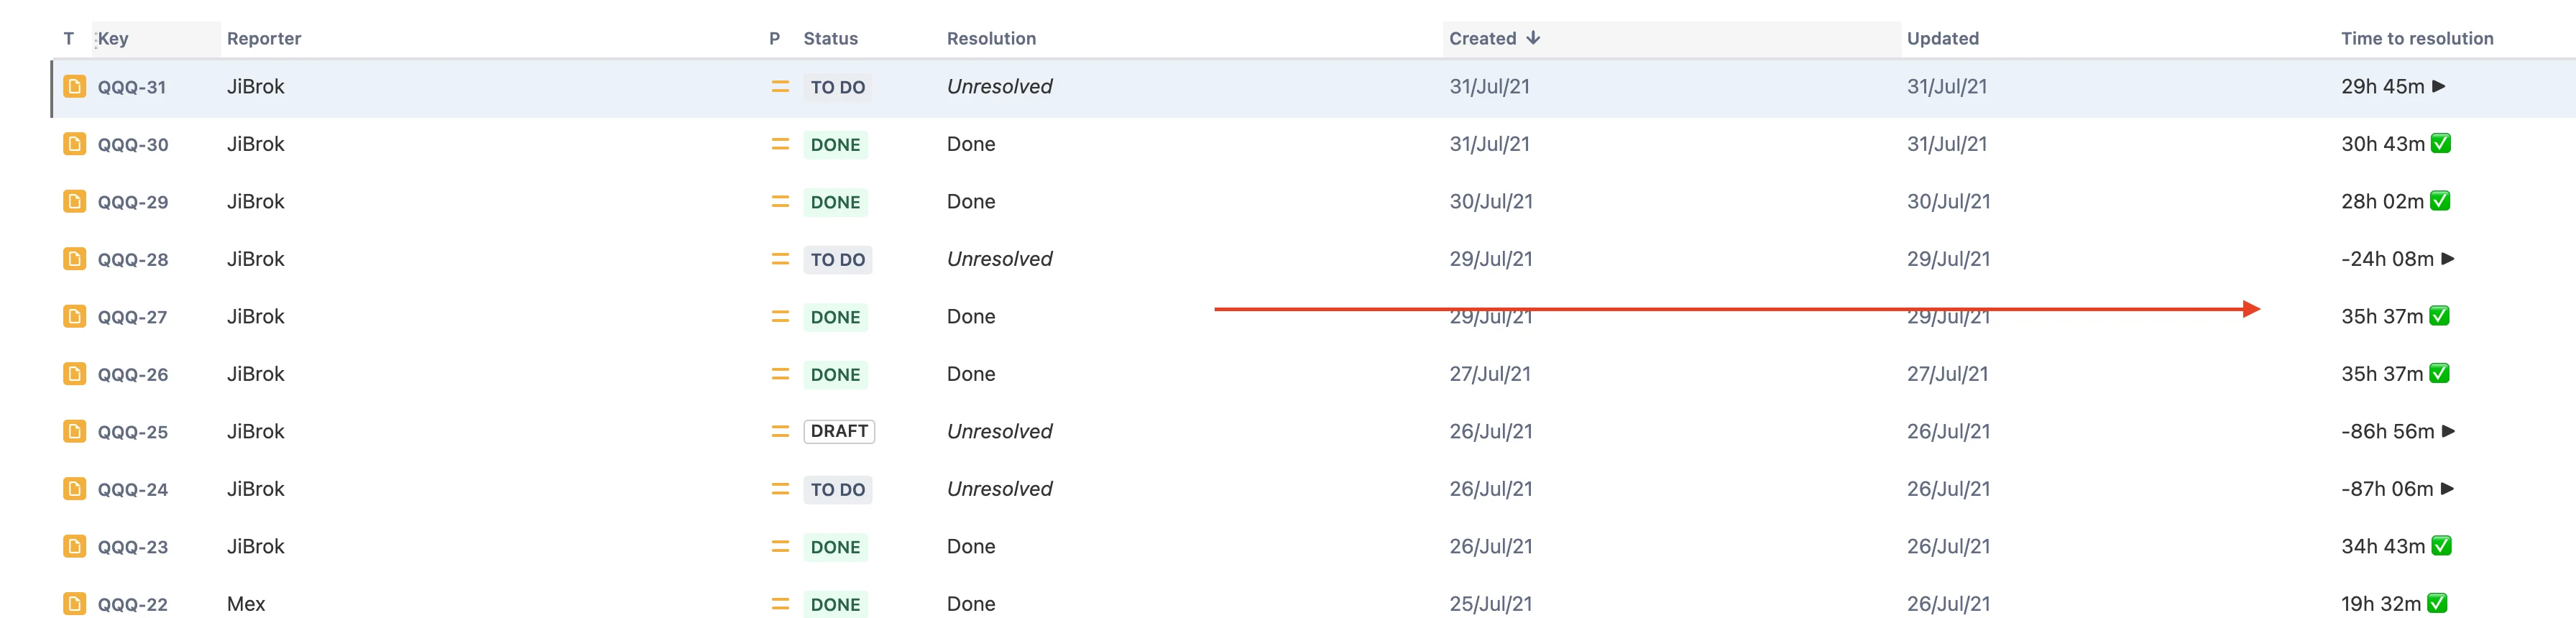The width and height of the screenshot is (2576, 618).
Task: Select the QQQ-23 row's 34h 43m SLA value
Action: point(2382,546)
